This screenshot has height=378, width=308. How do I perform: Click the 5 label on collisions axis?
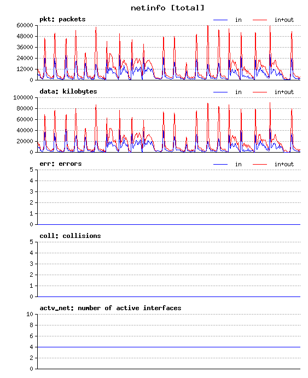point(32,242)
